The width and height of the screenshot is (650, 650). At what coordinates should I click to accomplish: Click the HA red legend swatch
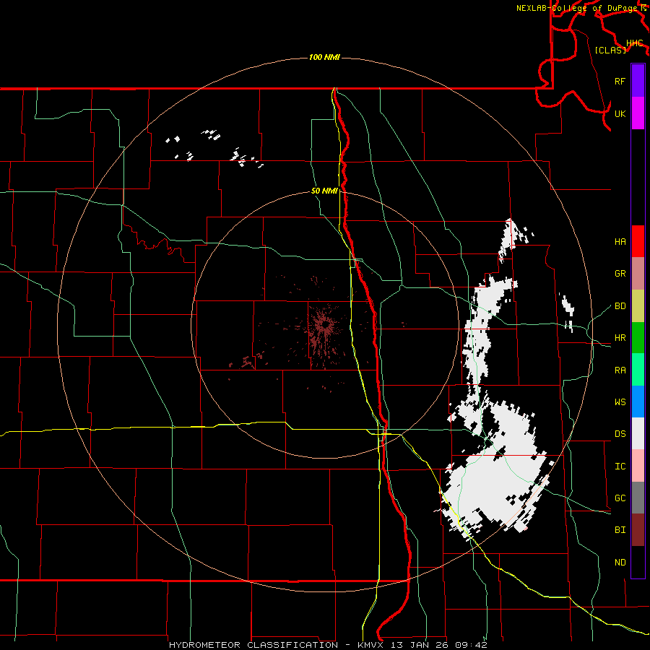click(x=638, y=241)
